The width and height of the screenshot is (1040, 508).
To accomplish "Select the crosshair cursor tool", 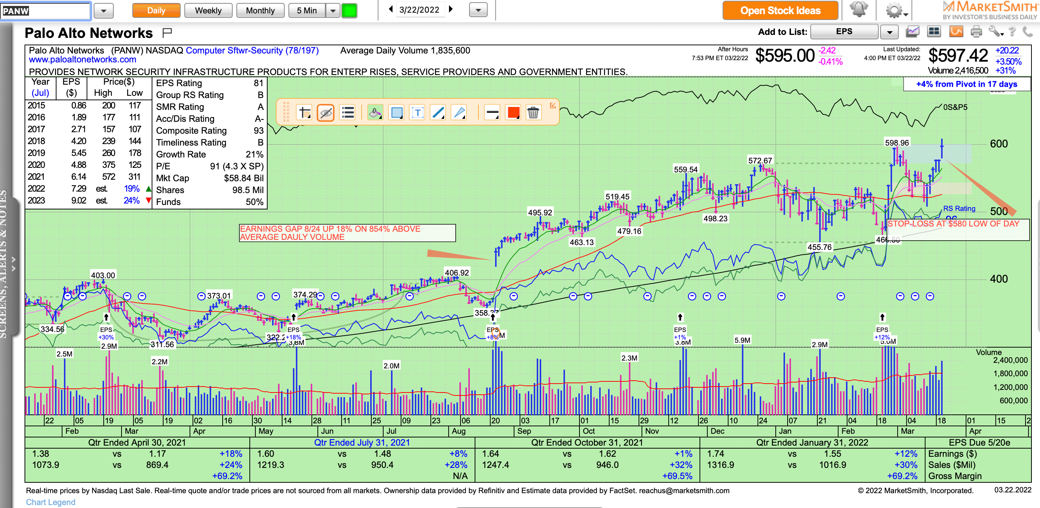I will (x=304, y=113).
